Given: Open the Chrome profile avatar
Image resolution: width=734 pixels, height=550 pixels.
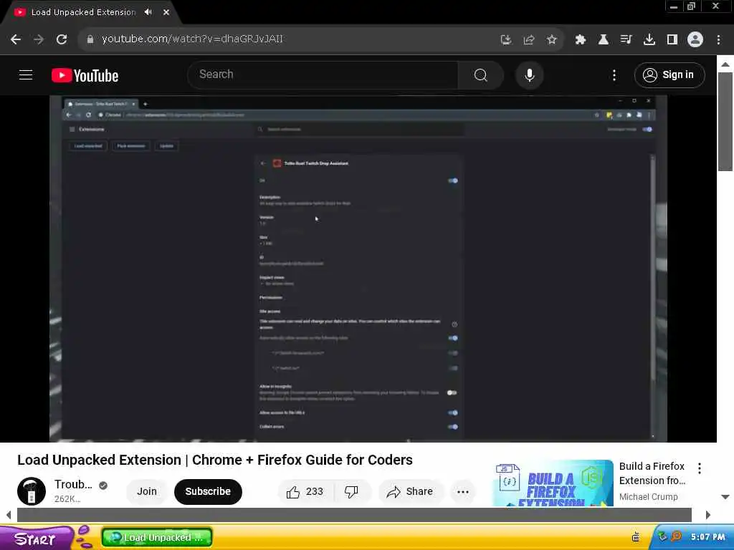Looking at the screenshot, I should [x=695, y=39].
